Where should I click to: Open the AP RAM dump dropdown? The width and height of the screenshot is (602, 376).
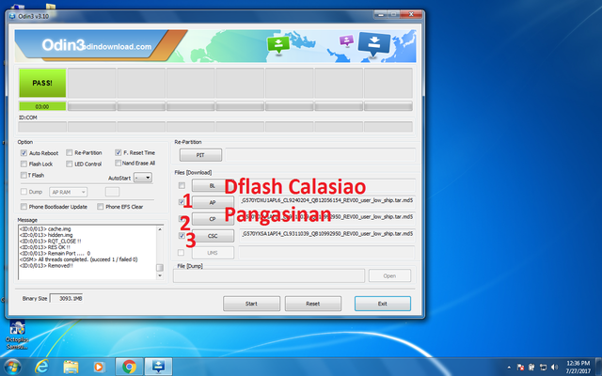(68, 192)
